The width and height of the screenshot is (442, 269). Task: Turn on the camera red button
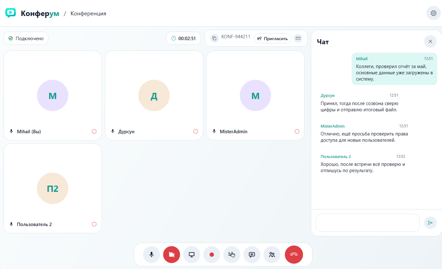(172, 255)
